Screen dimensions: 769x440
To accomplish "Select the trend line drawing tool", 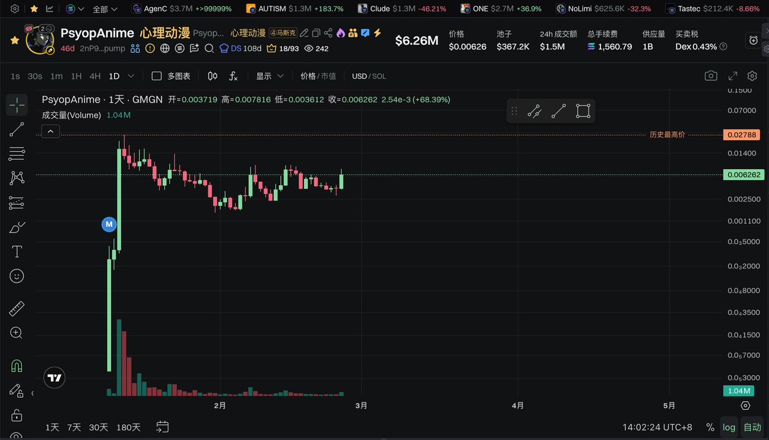I will point(17,129).
